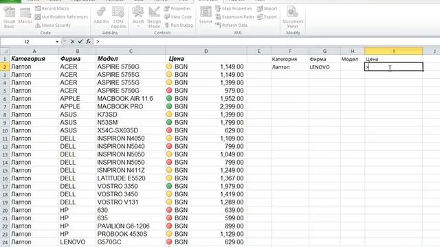Open the Add-Ins manager
This screenshot has height=247, width=440.
click(x=101, y=16)
